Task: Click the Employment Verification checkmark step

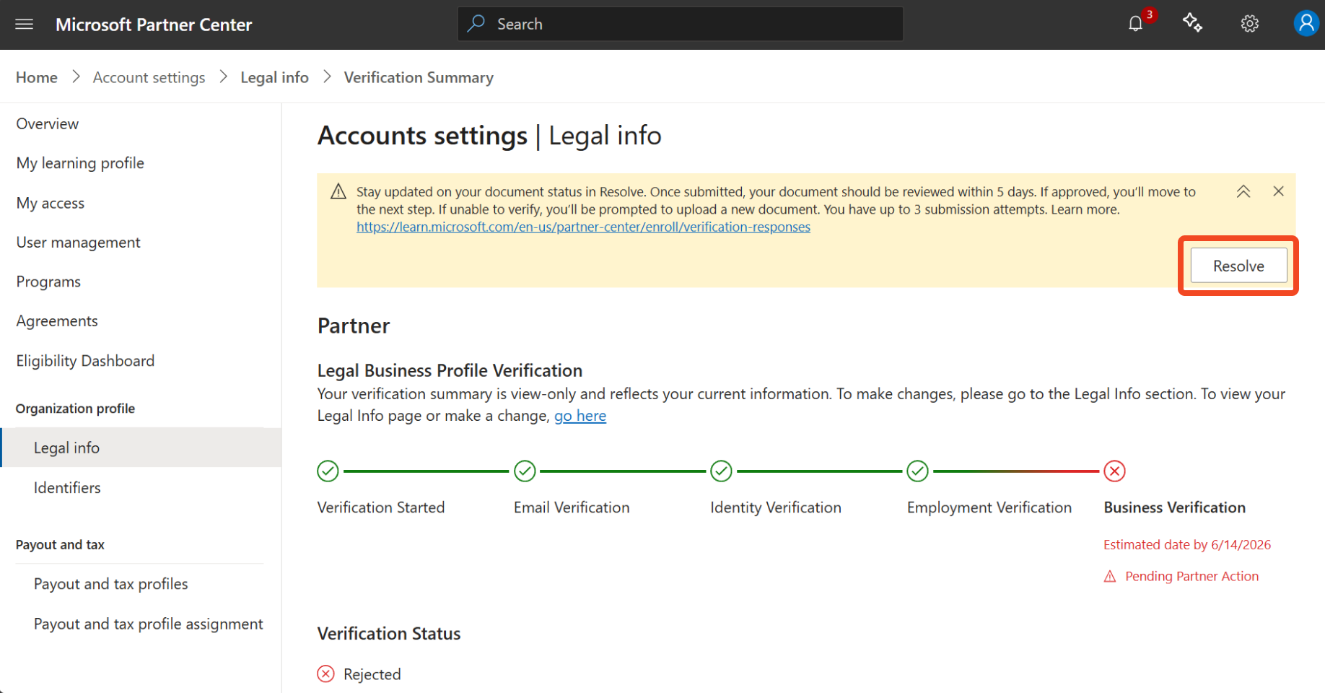Action: tap(917, 471)
